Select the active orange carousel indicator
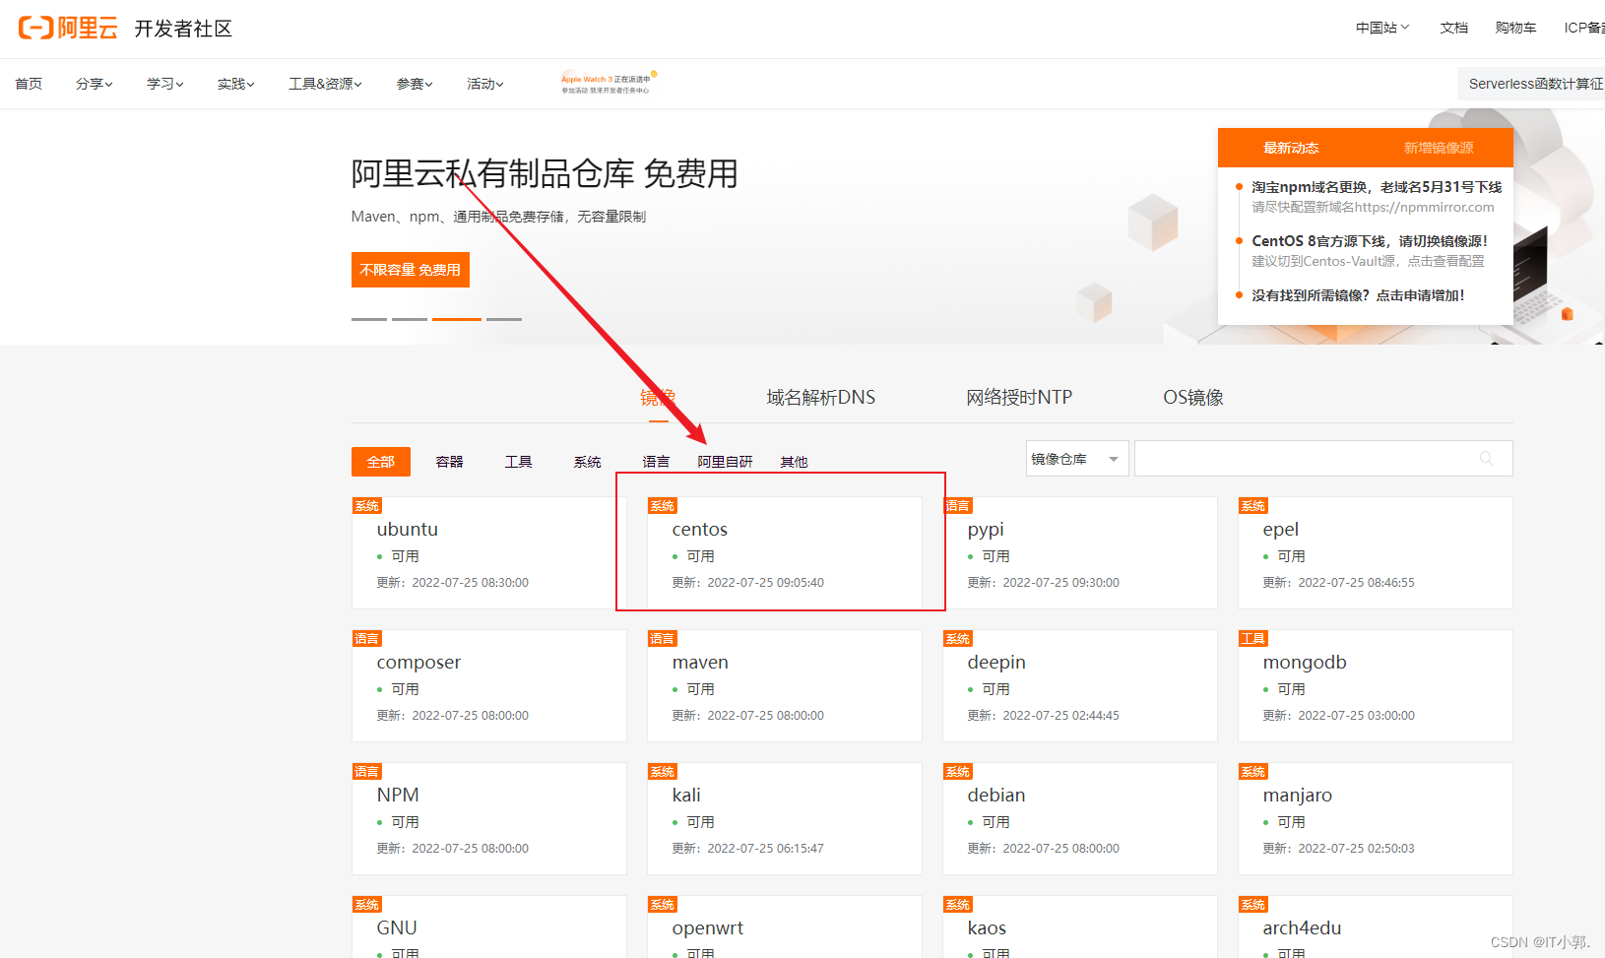 click(x=457, y=319)
